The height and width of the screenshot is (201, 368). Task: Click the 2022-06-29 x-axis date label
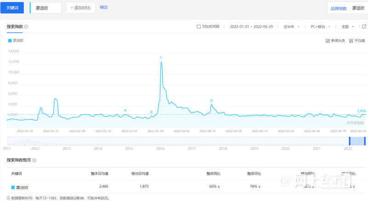358,131
